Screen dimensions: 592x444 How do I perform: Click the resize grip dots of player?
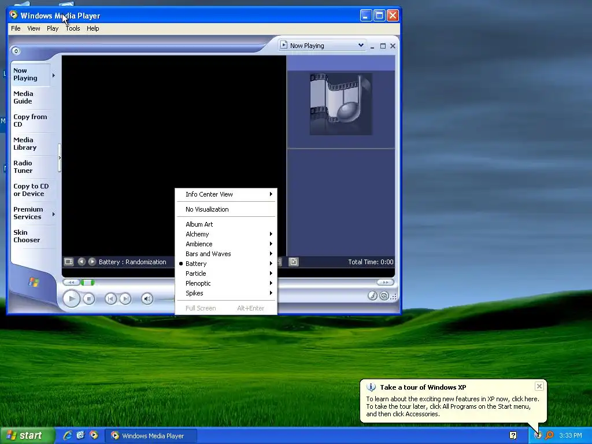click(394, 297)
